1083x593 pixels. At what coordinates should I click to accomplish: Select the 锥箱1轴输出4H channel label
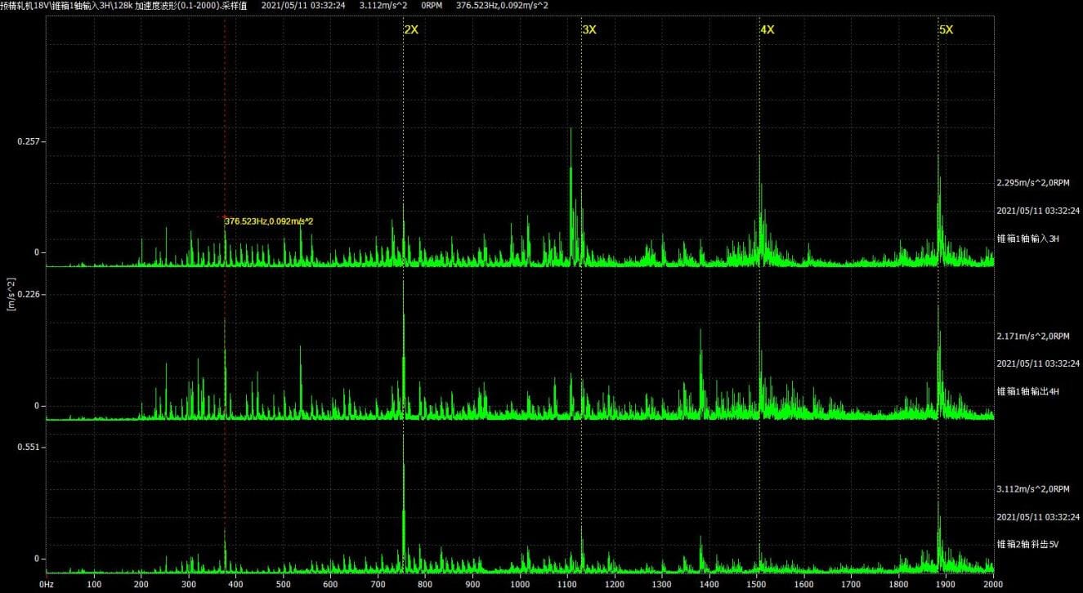pos(1027,391)
